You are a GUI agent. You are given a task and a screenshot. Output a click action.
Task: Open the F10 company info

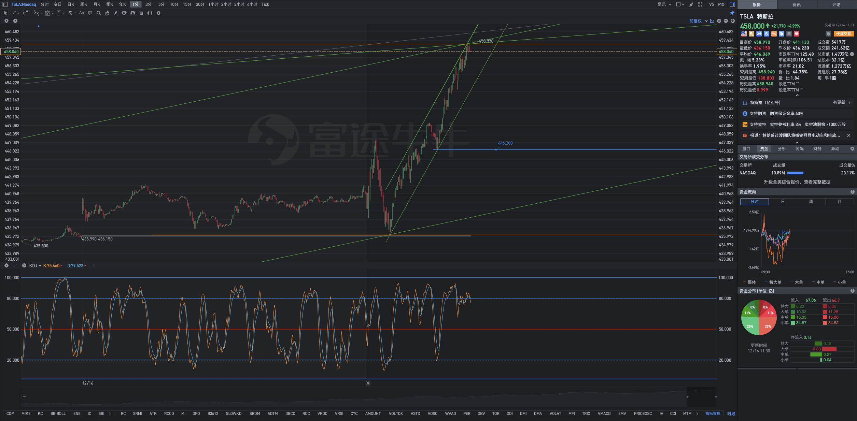(x=721, y=4)
